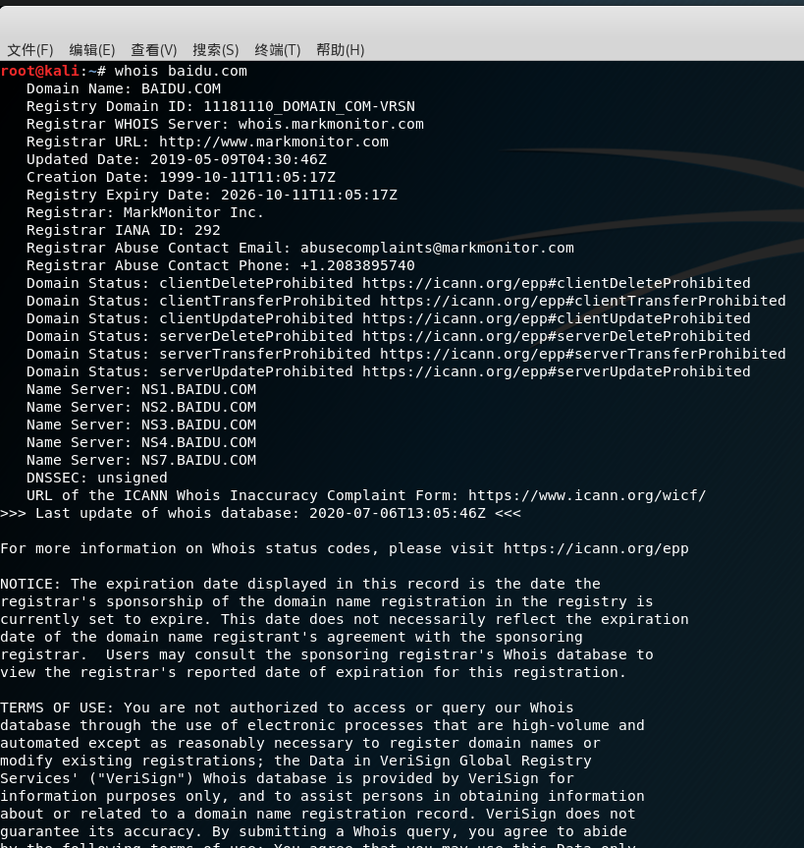The image size is (804, 848).
Task: Click 'Name Server: NS2.BAIDU.COM' line
Action: point(141,407)
